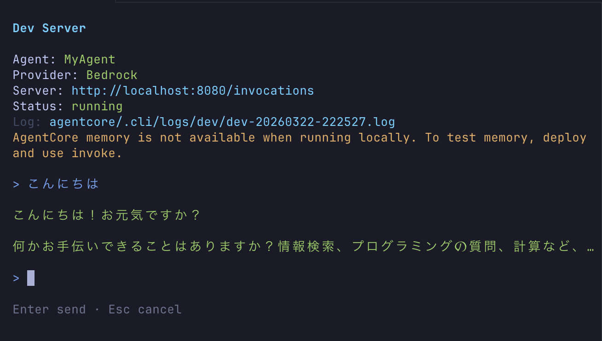Click the Server: field label
This screenshot has height=341, width=602.
(x=38, y=91)
